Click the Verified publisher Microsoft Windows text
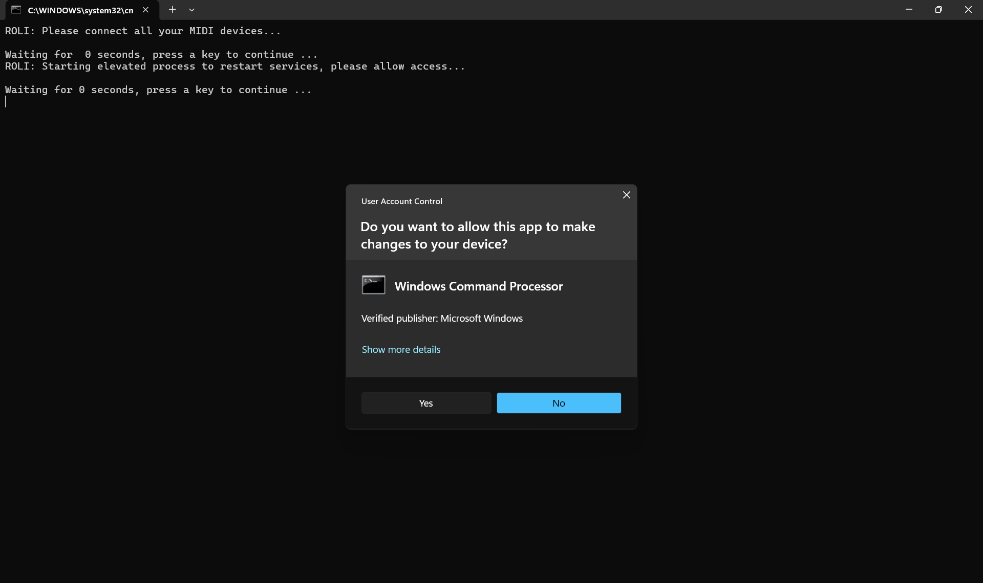The height and width of the screenshot is (583, 983). 442,318
